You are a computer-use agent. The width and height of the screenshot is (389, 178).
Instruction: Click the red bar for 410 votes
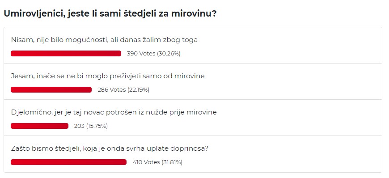(68, 162)
